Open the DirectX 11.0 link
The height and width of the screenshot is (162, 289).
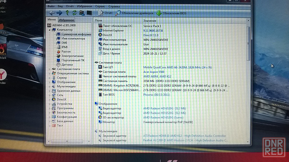(x=151, y=35)
